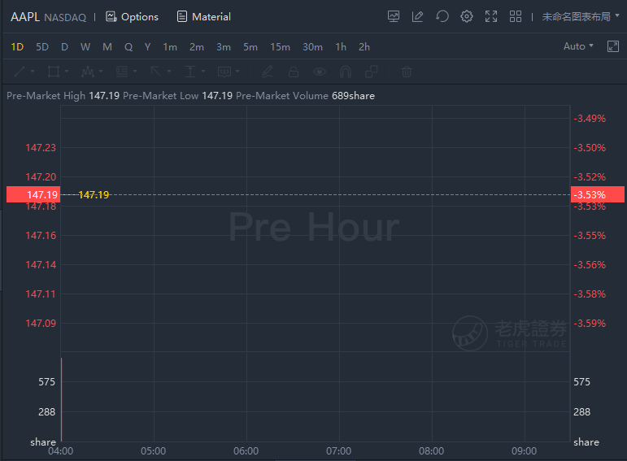This screenshot has width=627, height=461.
Task: Select the 1D timeframe tab
Action: point(17,47)
